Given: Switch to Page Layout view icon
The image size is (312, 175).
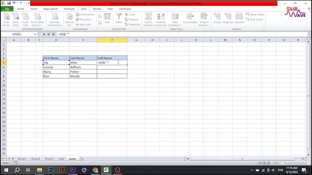Looking at the screenshot, I should point(264,163).
